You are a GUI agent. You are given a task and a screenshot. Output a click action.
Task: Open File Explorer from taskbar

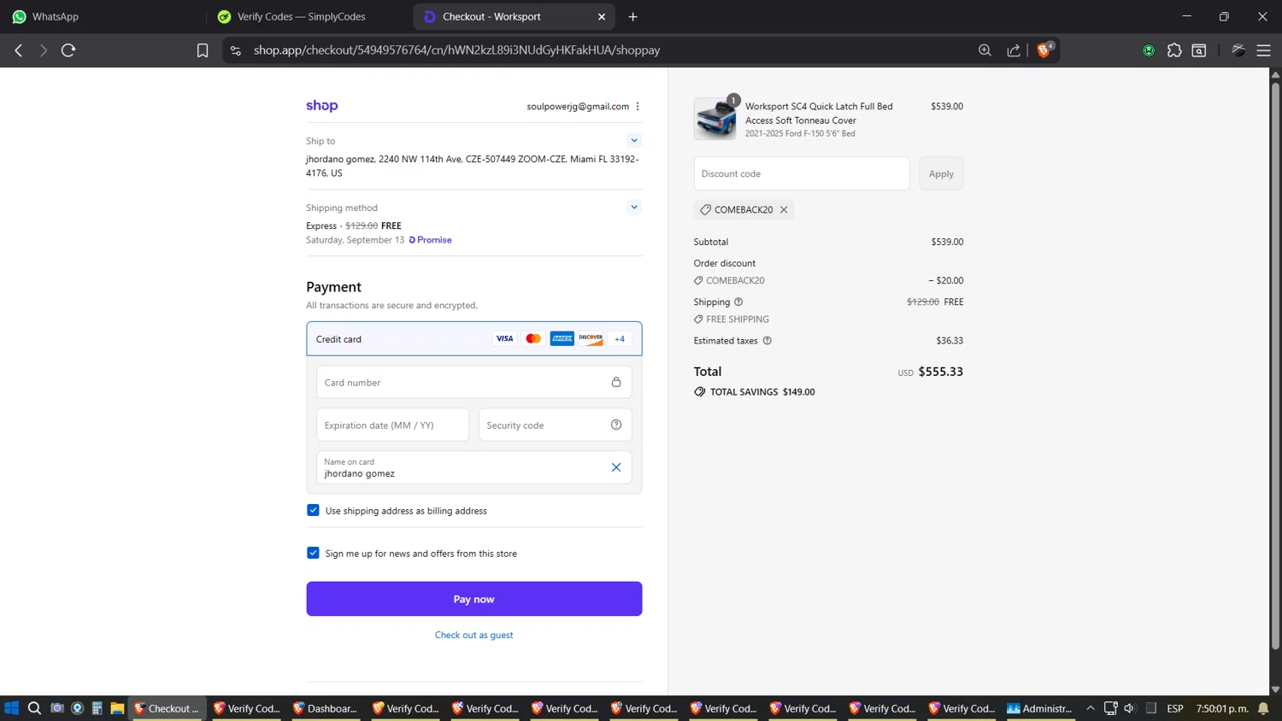[x=117, y=708]
